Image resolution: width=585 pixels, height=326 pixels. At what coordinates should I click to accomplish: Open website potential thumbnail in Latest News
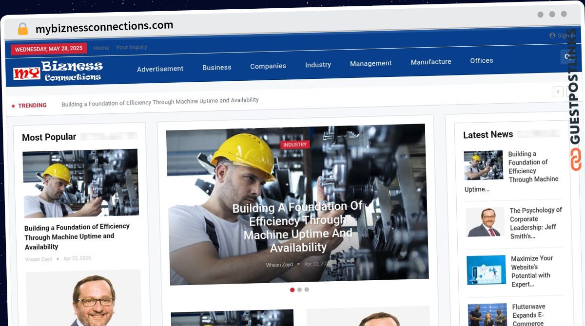tap(486, 270)
